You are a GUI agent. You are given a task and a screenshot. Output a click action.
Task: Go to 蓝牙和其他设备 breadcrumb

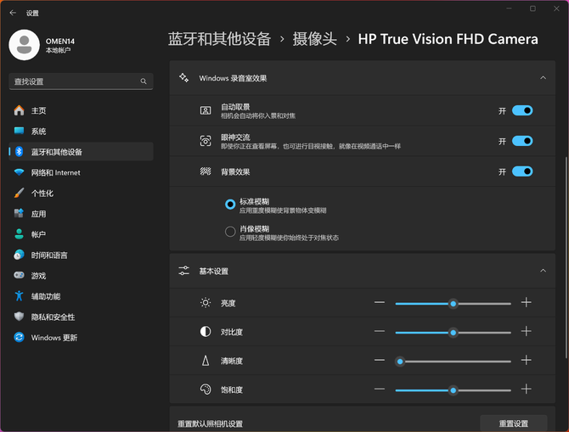point(220,39)
